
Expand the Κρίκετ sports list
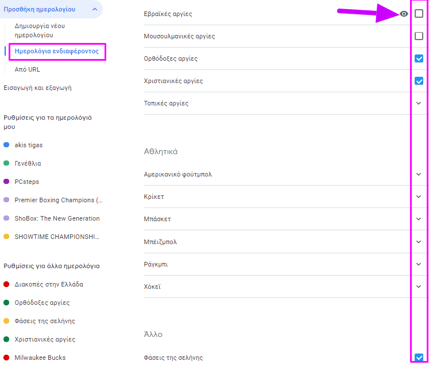coord(418,197)
